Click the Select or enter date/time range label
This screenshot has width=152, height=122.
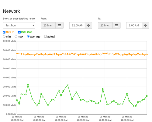click(19, 19)
